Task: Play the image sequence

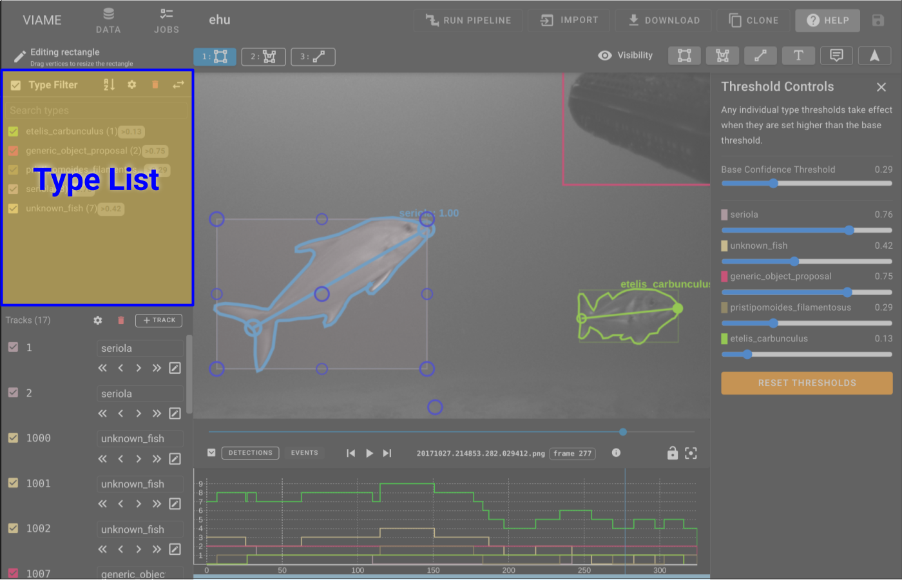Action: coord(369,453)
